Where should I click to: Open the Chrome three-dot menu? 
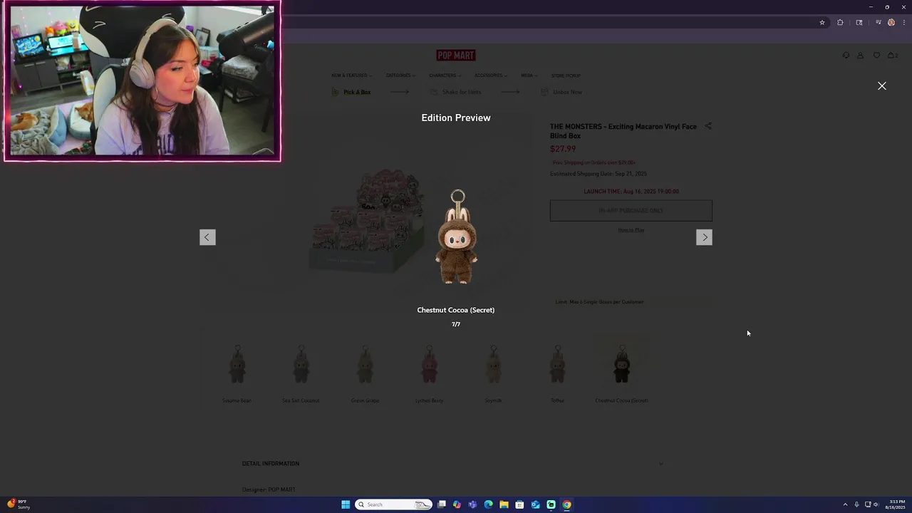point(903,22)
